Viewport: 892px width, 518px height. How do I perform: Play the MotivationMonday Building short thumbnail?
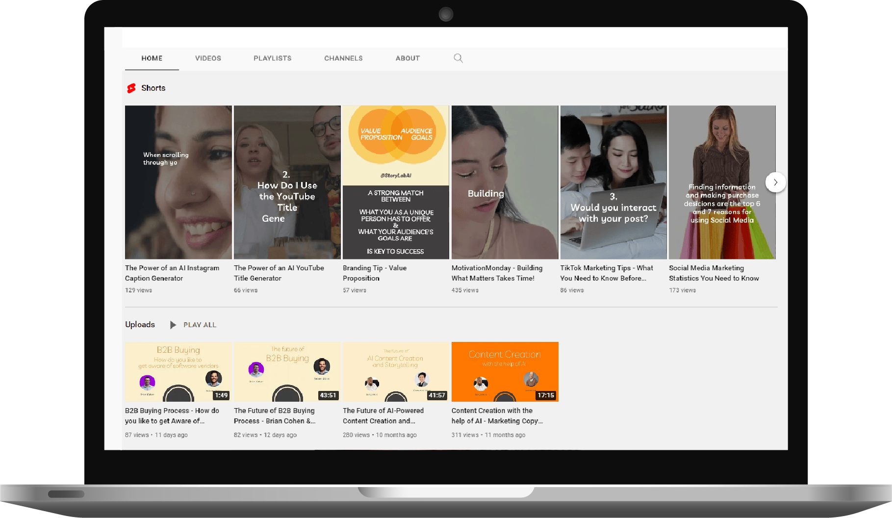505,182
